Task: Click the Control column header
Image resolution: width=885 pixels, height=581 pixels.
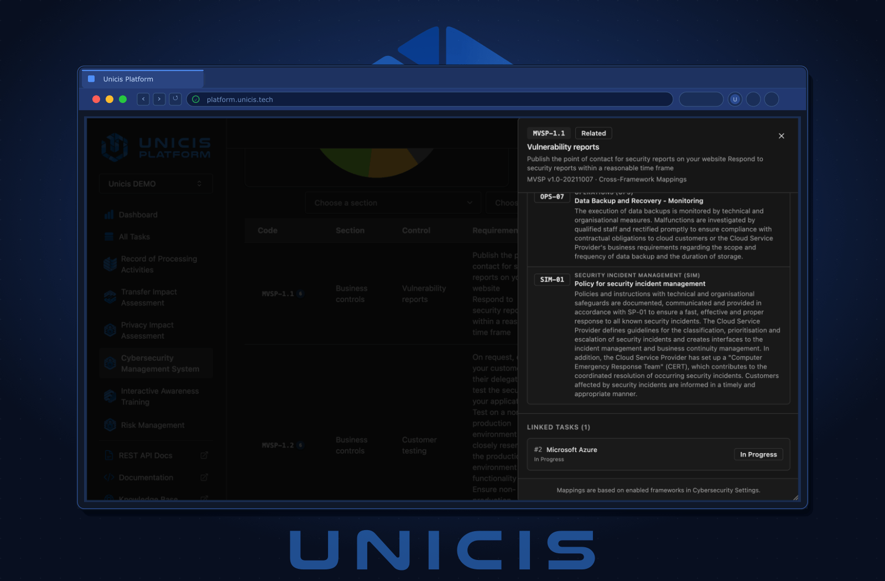Action: coord(416,230)
